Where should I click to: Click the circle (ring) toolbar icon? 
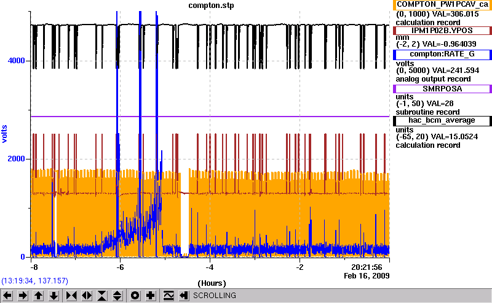click(x=135, y=296)
